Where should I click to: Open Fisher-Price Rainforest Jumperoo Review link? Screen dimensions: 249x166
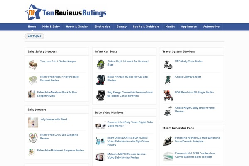60,150
